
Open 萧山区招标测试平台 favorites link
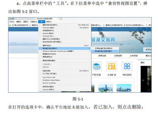[20, 25]
